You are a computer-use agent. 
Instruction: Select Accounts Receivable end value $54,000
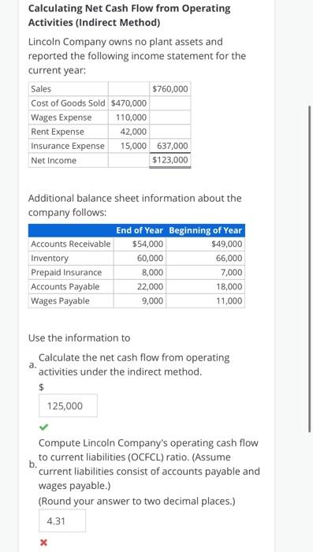(147, 244)
